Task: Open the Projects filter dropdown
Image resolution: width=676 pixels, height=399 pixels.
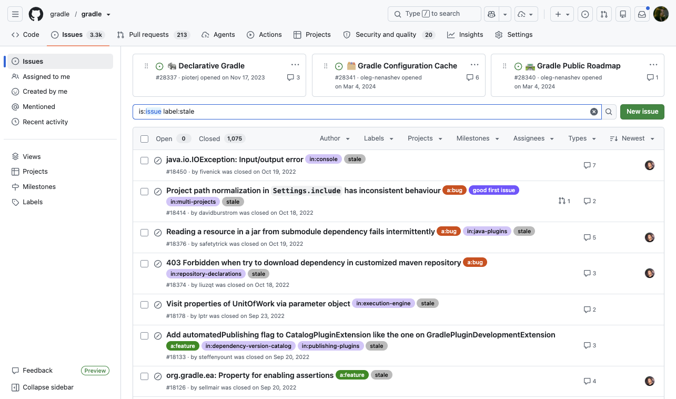Action: (x=425, y=138)
